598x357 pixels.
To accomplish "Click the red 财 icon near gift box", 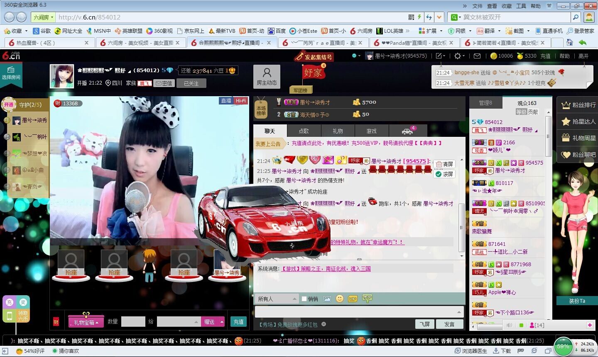I will pyautogui.click(x=56, y=322).
